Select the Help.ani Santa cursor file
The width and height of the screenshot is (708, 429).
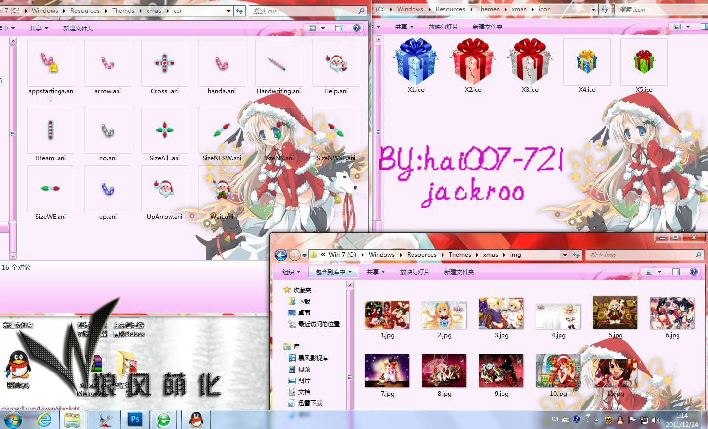[336, 64]
